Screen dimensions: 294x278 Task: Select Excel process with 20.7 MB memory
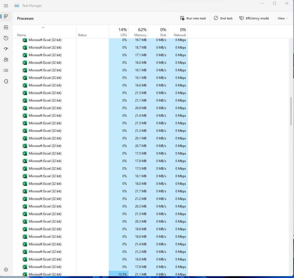[100, 146]
